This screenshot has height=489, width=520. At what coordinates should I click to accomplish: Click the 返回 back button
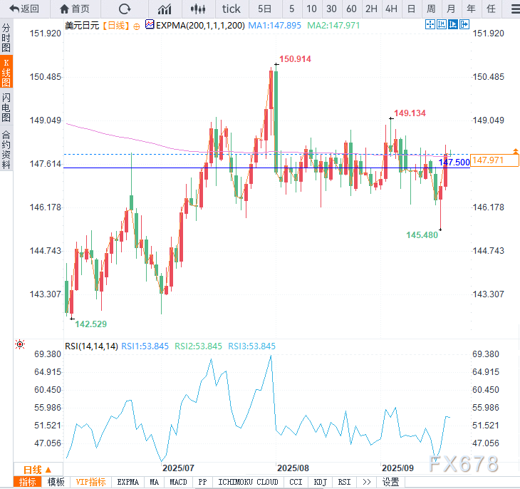(24, 9)
